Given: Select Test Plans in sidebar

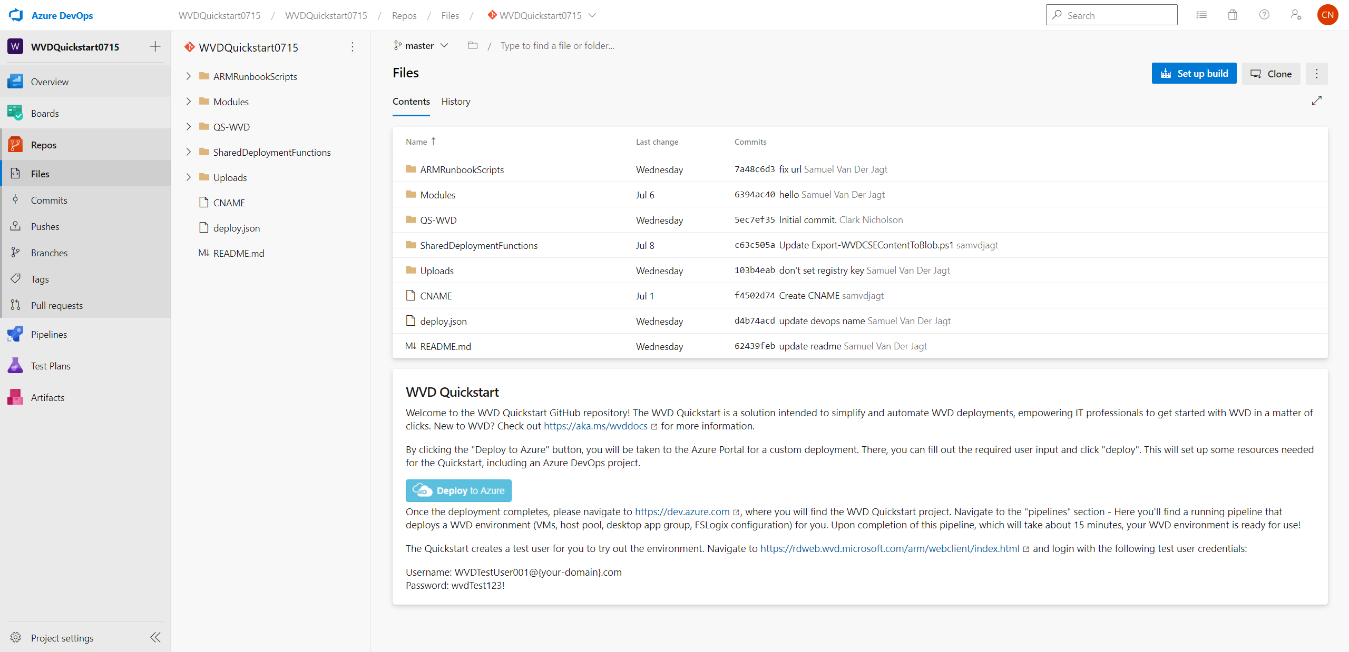Looking at the screenshot, I should coord(85,365).
